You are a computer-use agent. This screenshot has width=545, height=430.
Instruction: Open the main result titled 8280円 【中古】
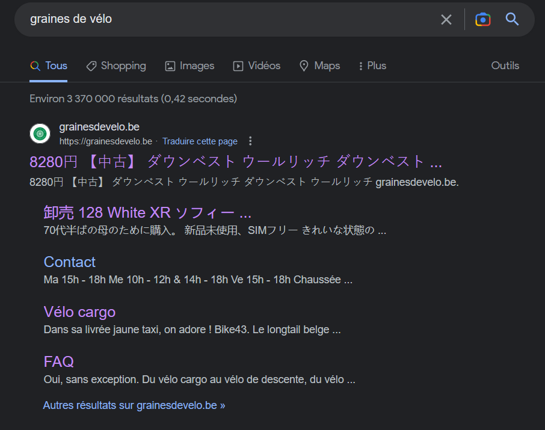coord(235,162)
